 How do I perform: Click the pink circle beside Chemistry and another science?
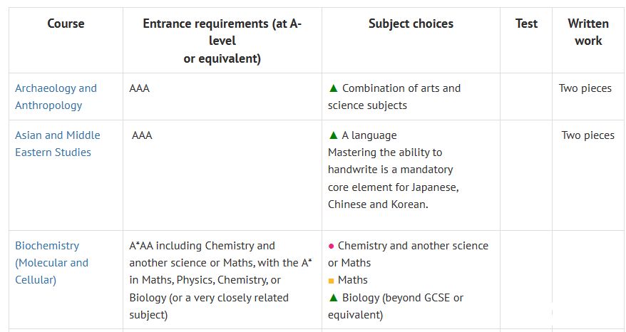tap(331, 247)
